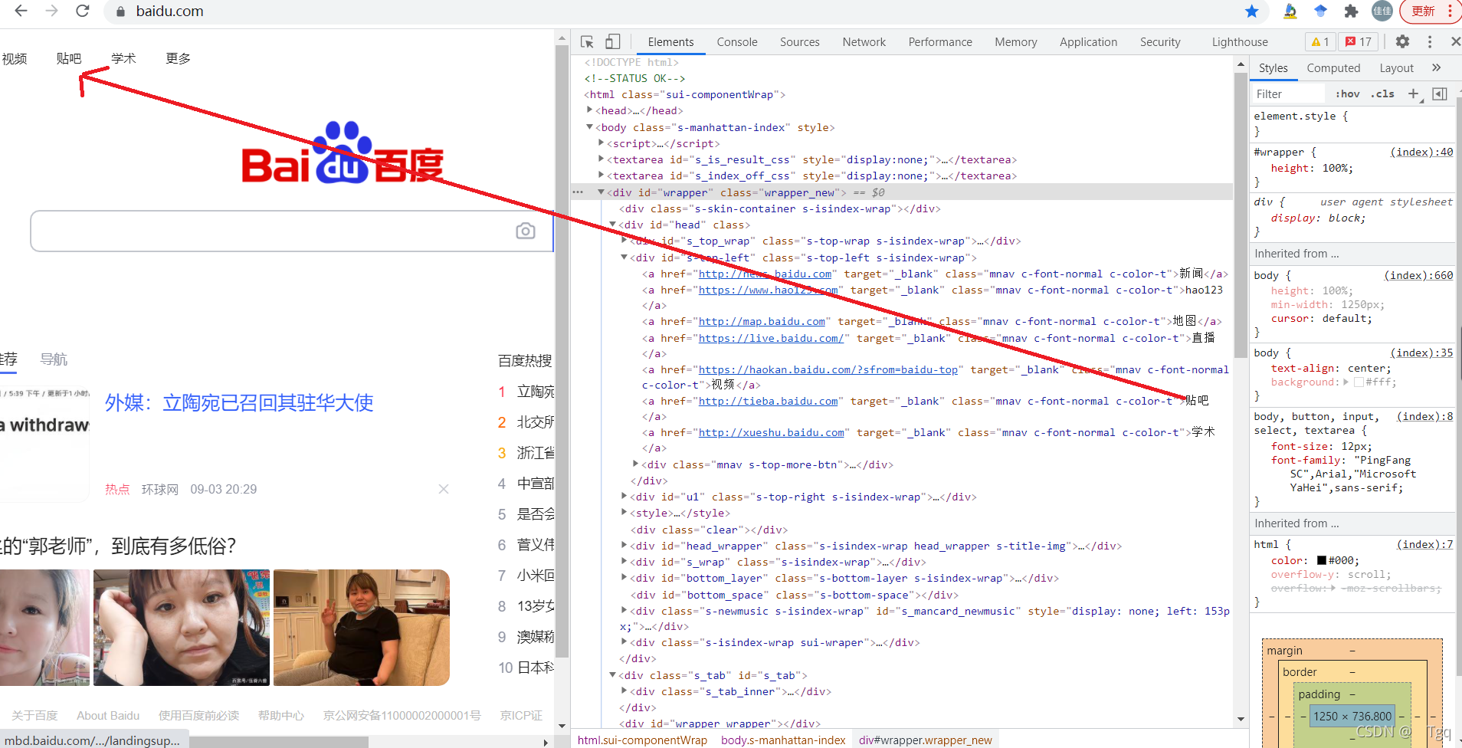Open DevTools settings gear
Viewport: 1462px width, 748px height.
pyautogui.click(x=1402, y=42)
